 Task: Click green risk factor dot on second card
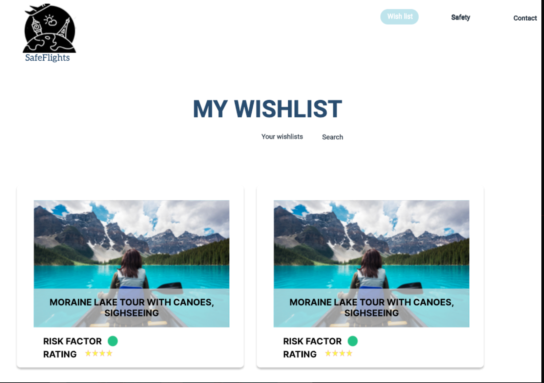pos(353,341)
